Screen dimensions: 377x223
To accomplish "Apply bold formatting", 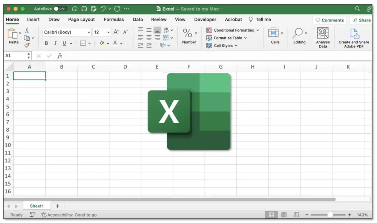I will tap(46, 43).
